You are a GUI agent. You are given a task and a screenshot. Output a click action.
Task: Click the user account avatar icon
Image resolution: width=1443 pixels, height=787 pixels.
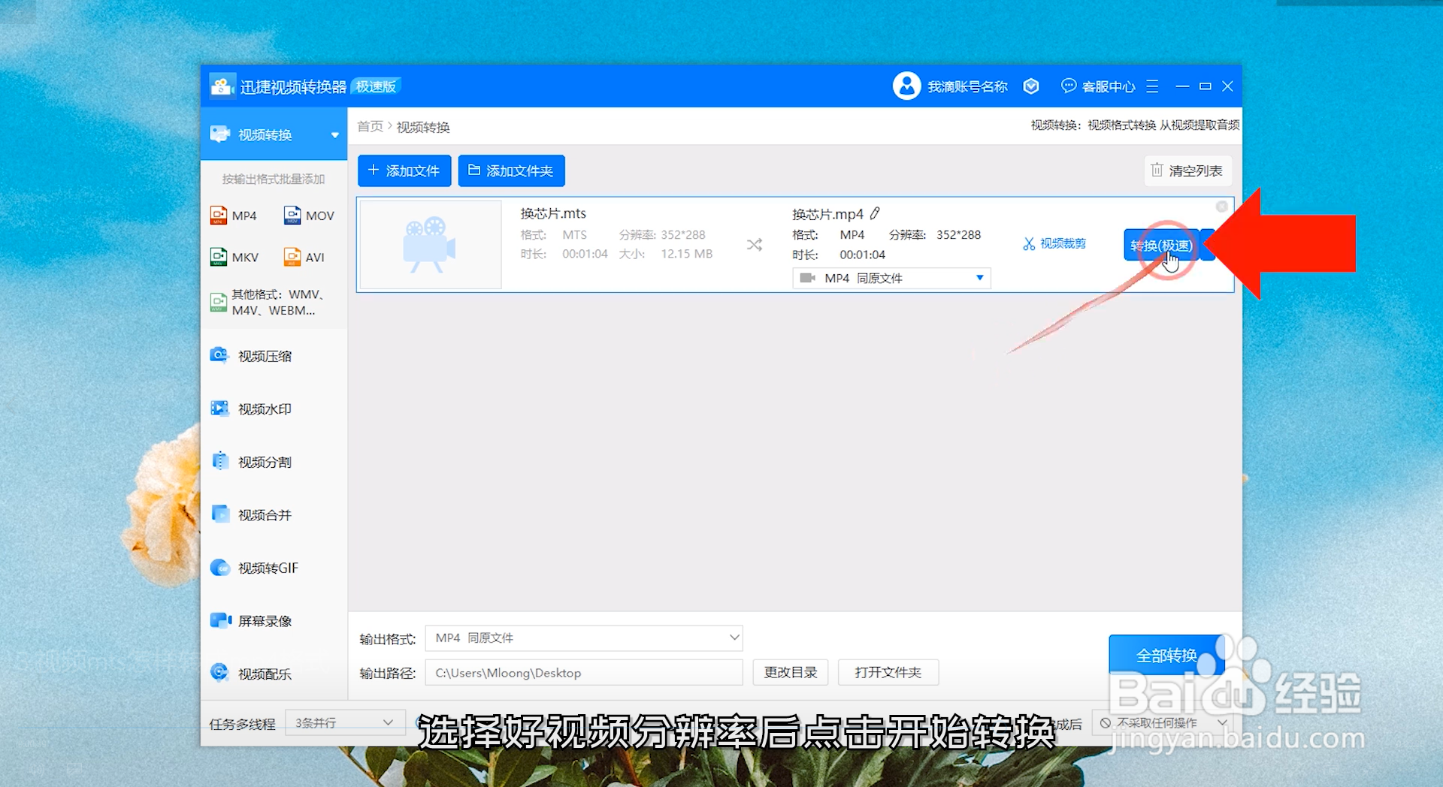tap(906, 86)
